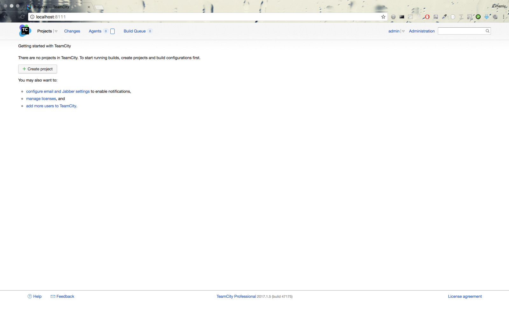Go to the Changes page
This screenshot has width=509, height=318.
pos(72,31)
